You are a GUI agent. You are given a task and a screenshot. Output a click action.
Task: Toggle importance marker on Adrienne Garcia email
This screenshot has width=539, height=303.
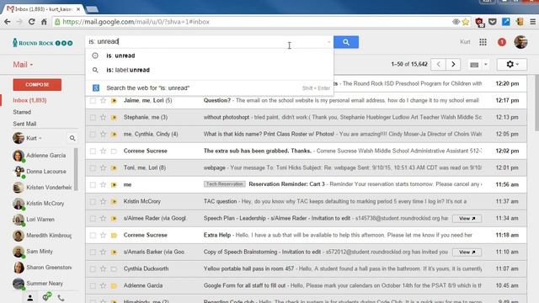(114, 286)
